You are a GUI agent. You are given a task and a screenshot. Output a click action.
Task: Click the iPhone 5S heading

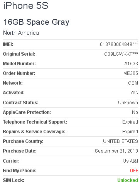coord(26,5)
